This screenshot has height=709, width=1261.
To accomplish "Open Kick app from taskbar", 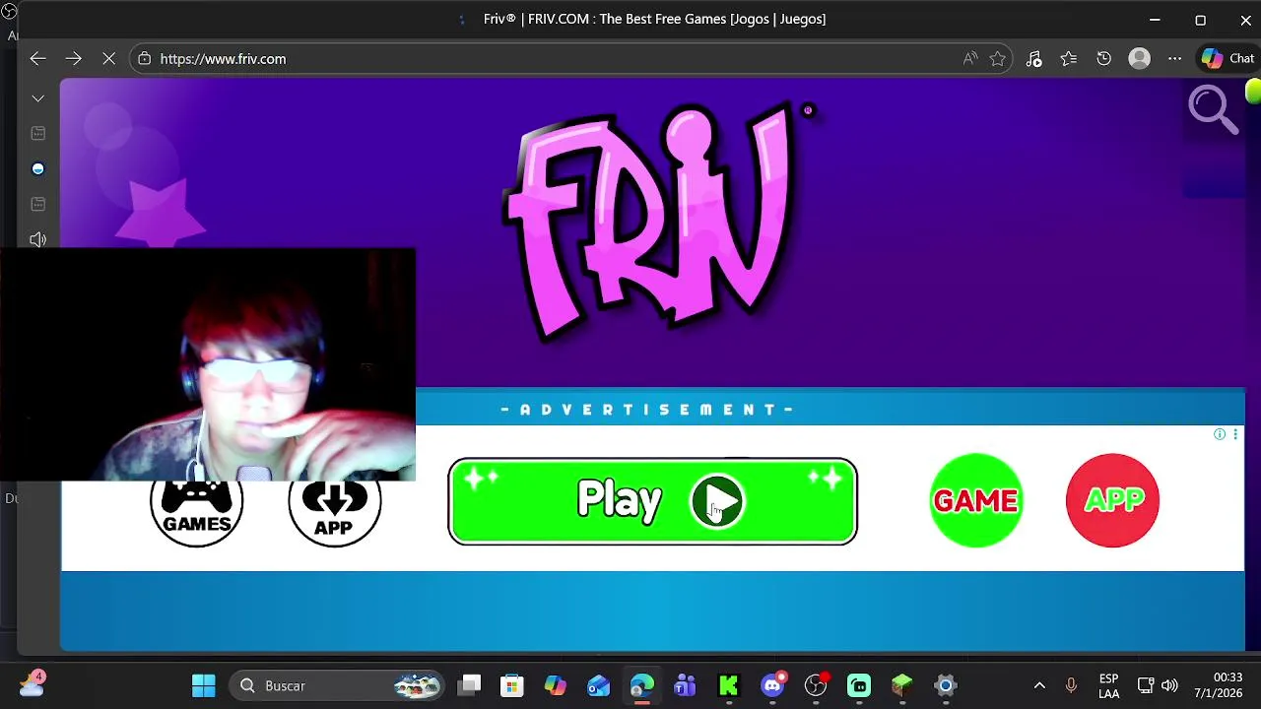I will tap(729, 685).
